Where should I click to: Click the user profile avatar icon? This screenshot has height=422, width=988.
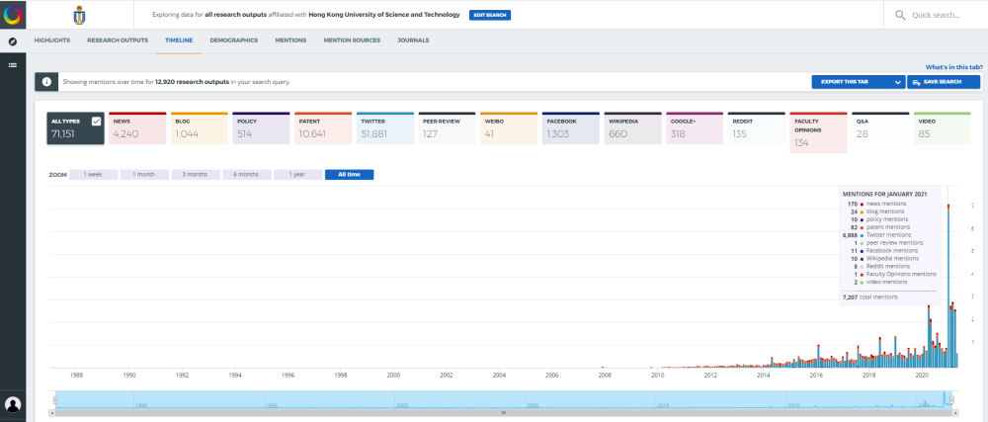[x=13, y=404]
